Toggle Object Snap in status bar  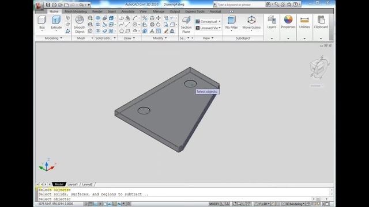click(105, 204)
